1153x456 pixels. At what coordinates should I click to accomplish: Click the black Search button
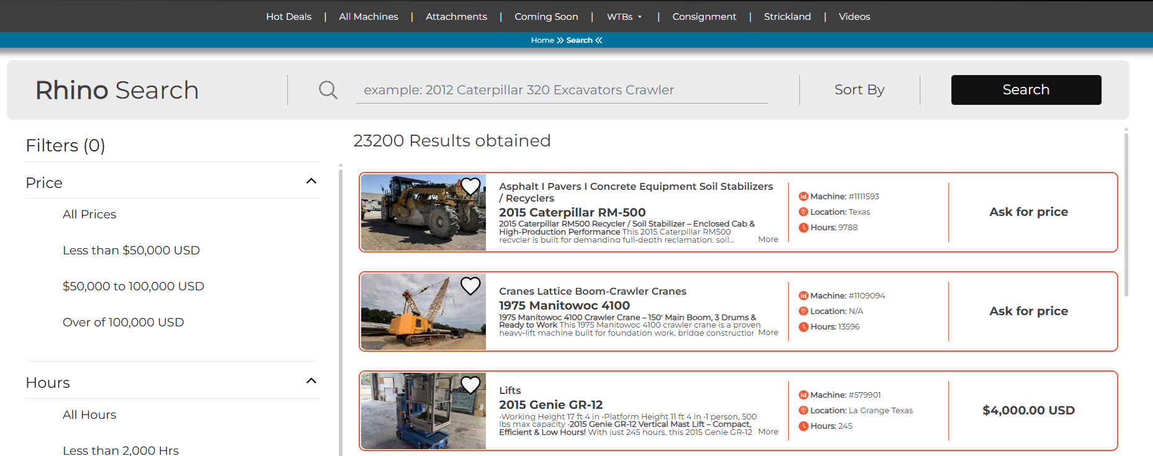click(1026, 90)
